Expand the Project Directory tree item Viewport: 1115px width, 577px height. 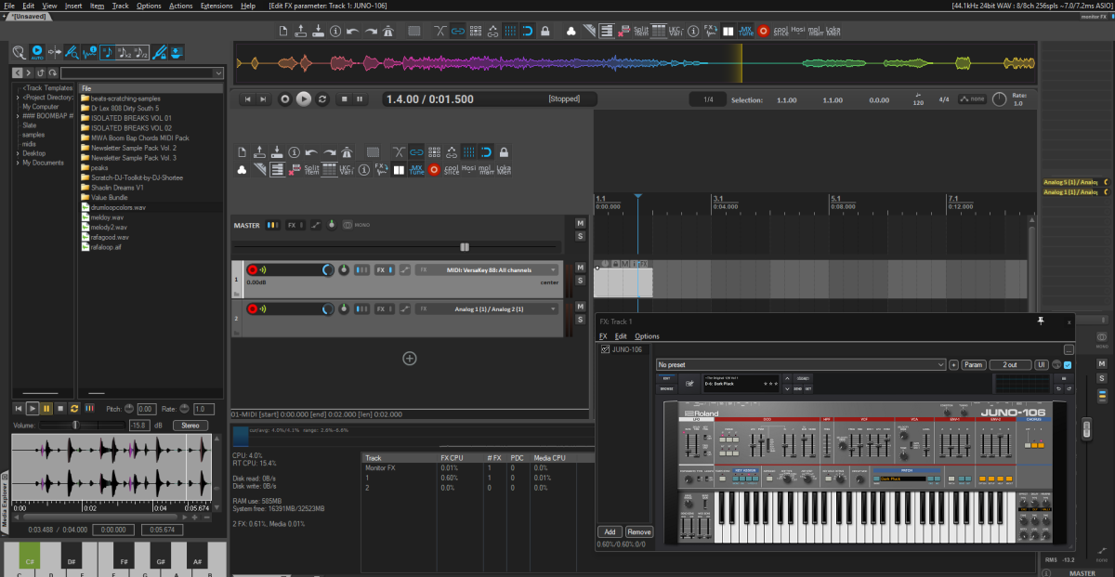(x=16, y=98)
